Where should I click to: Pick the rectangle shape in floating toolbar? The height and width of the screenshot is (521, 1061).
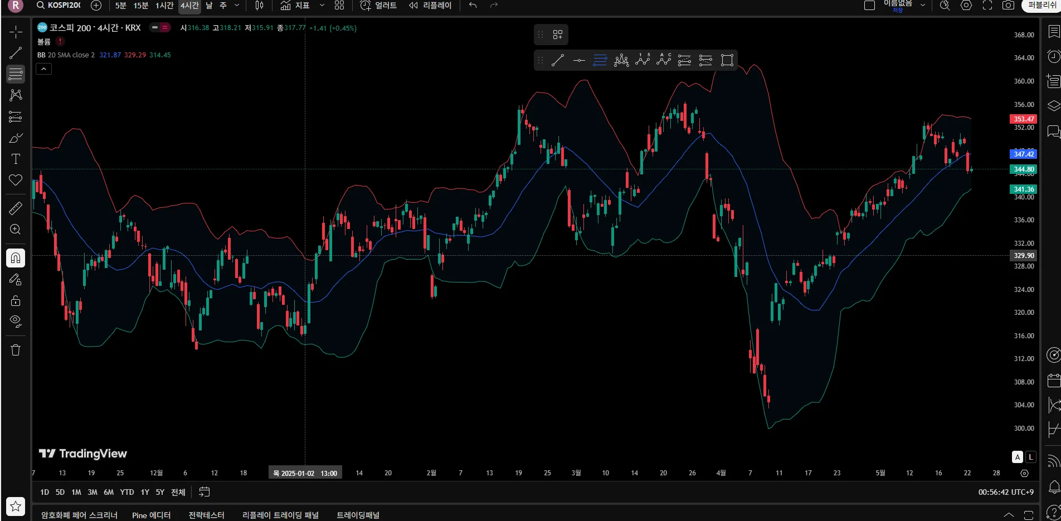tap(727, 60)
